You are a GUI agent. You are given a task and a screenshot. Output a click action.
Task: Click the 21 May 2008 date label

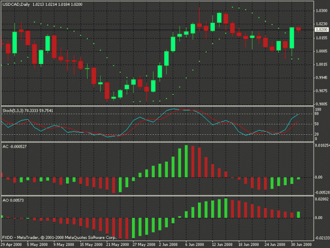(117, 245)
